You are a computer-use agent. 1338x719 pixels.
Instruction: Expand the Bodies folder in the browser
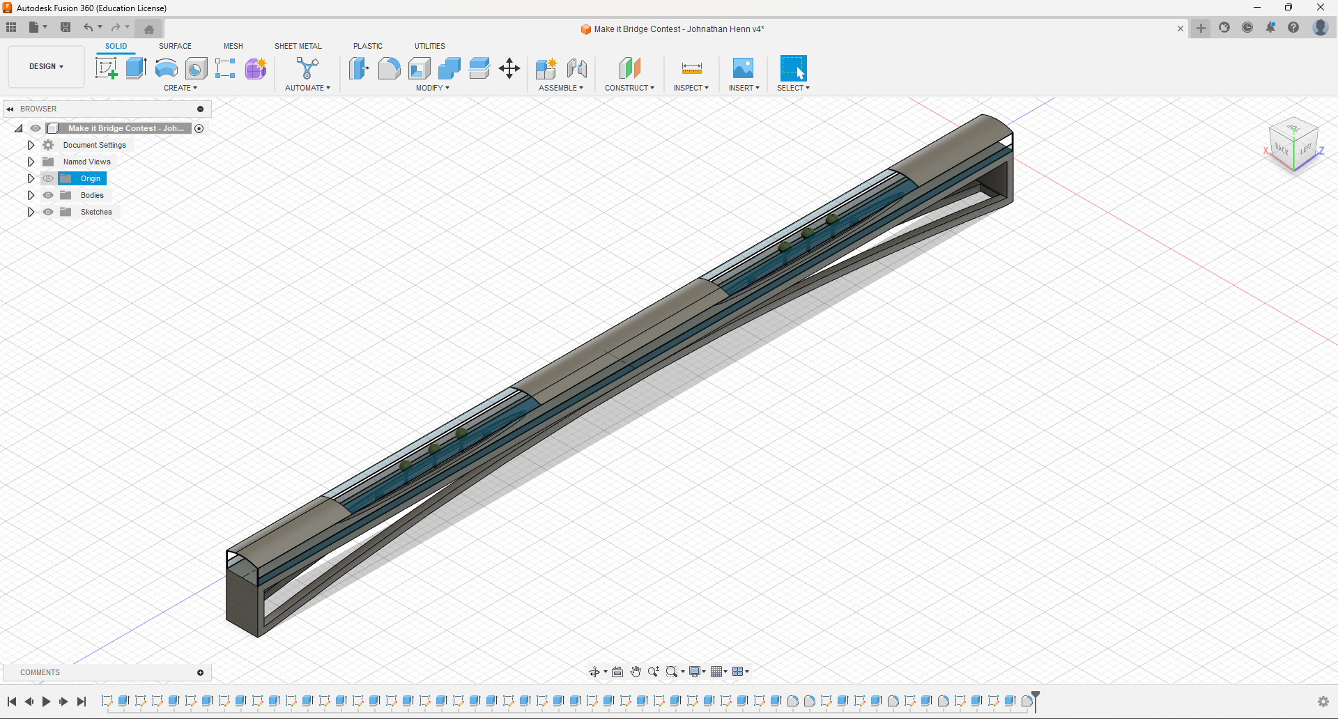tap(31, 195)
